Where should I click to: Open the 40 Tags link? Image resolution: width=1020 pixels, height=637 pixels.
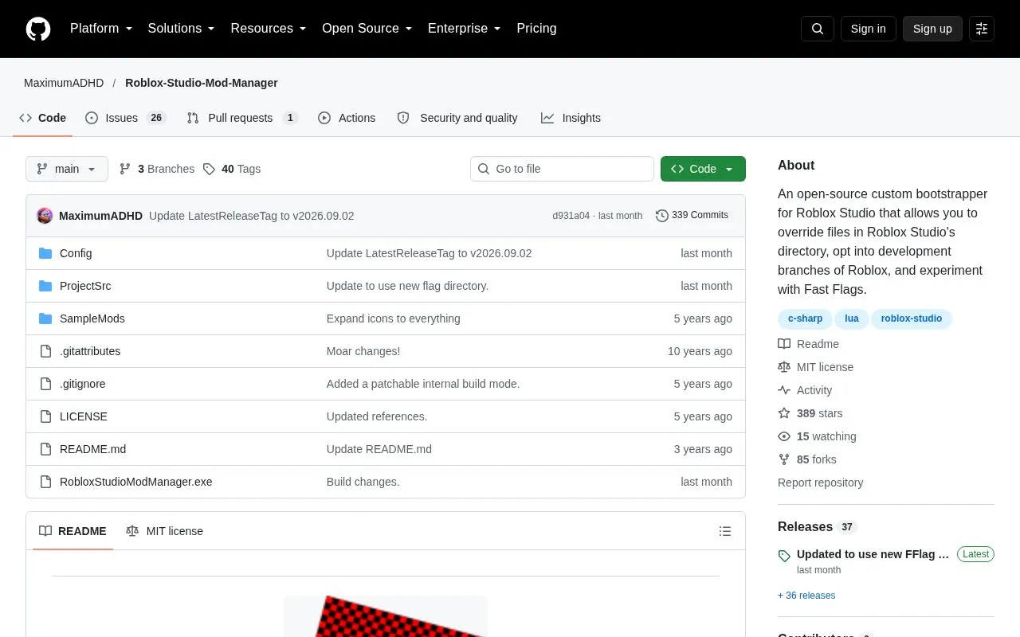click(232, 169)
